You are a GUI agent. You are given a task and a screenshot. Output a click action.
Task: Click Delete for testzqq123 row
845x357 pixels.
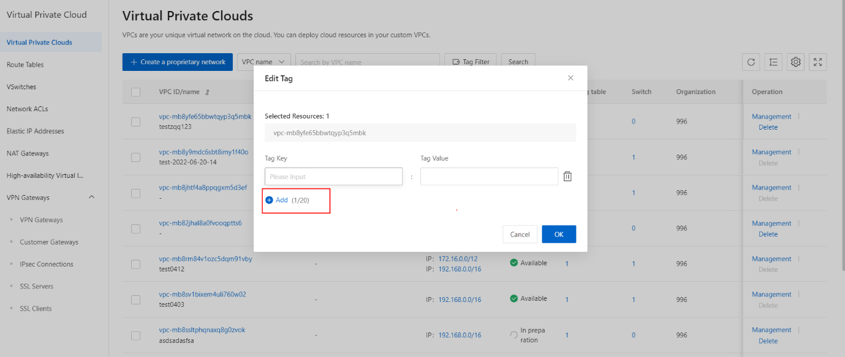(768, 127)
